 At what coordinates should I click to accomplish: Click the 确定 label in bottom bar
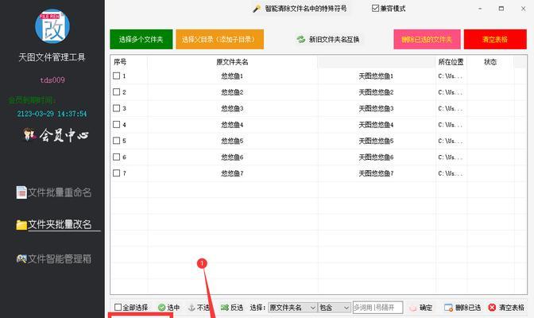pos(426,308)
